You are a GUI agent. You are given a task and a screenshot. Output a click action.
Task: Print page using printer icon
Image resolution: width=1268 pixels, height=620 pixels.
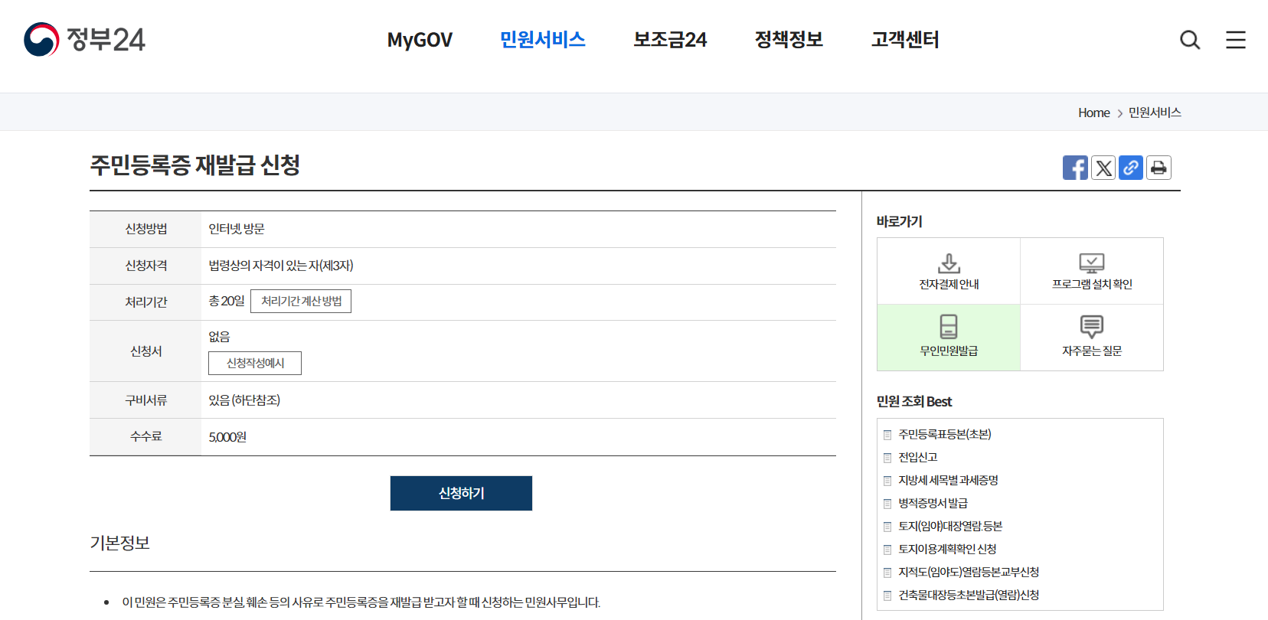[1159, 168]
